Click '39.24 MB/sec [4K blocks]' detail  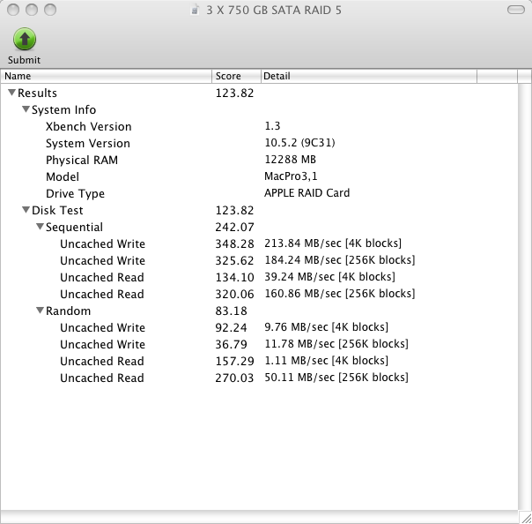click(329, 277)
